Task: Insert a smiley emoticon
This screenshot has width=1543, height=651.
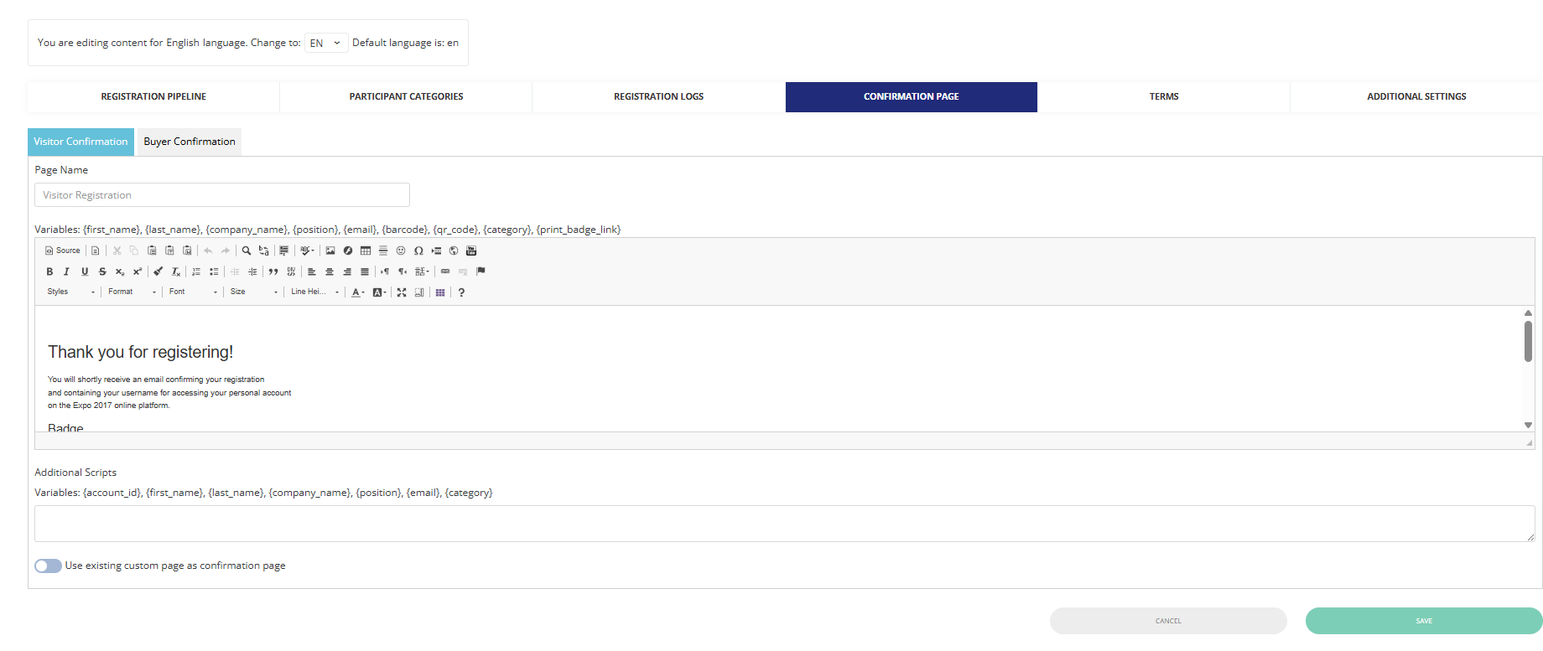Action: 401,251
